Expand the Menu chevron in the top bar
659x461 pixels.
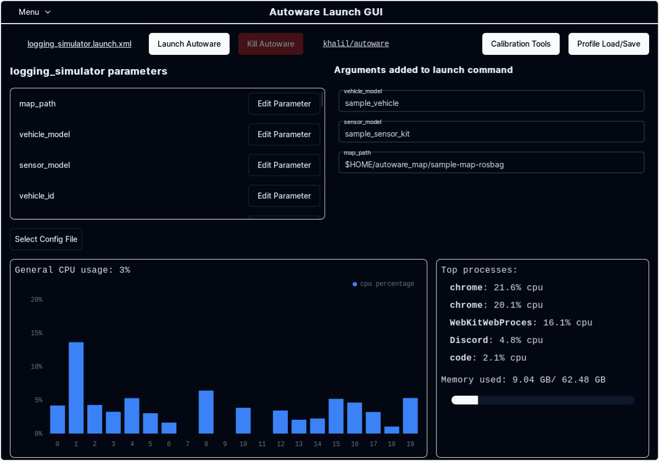[47, 12]
